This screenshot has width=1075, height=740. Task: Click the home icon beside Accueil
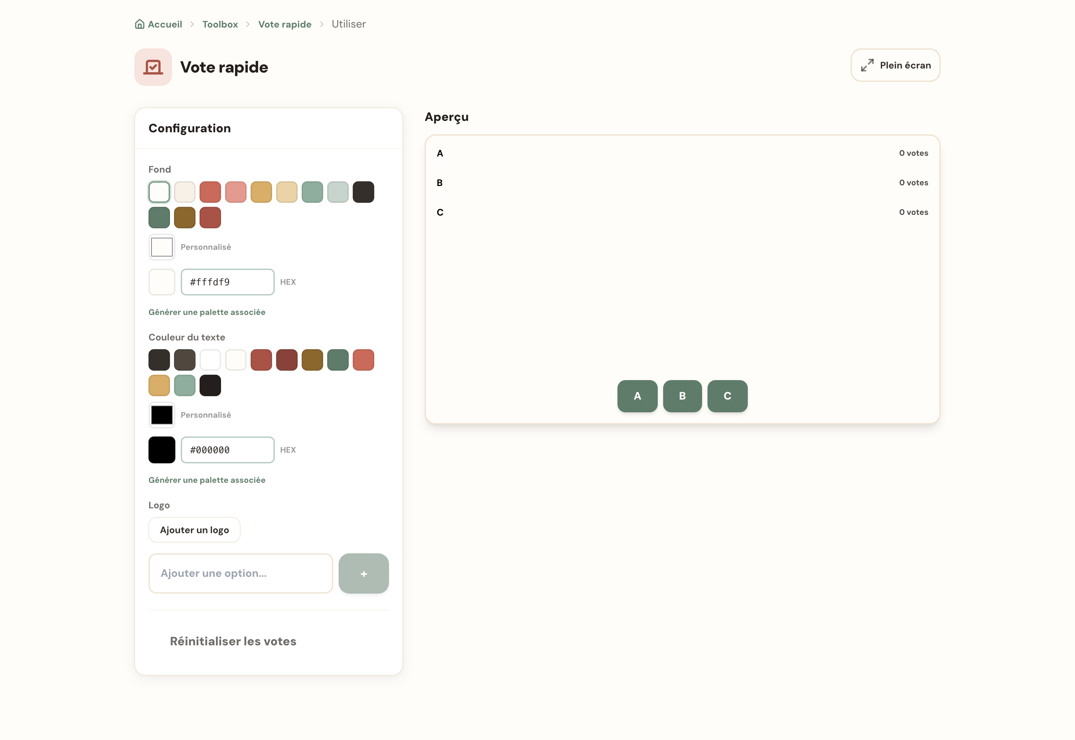click(139, 24)
